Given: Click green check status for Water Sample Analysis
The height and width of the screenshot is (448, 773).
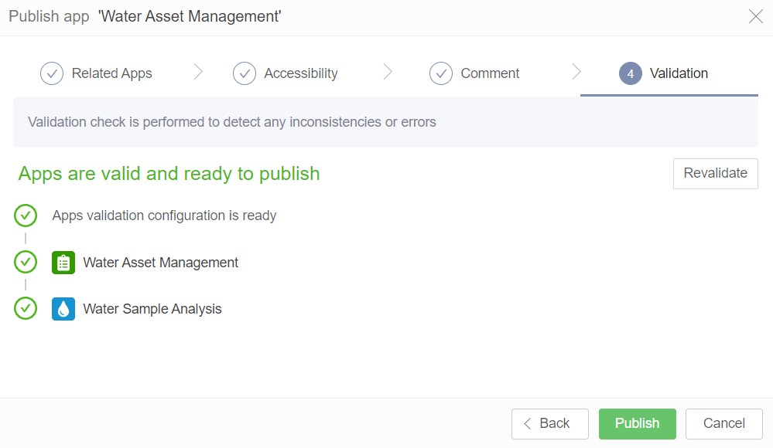Looking at the screenshot, I should (26, 309).
